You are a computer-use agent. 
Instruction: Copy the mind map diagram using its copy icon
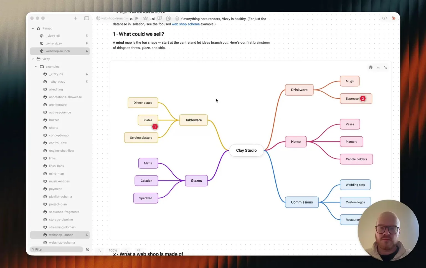point(371,67)
